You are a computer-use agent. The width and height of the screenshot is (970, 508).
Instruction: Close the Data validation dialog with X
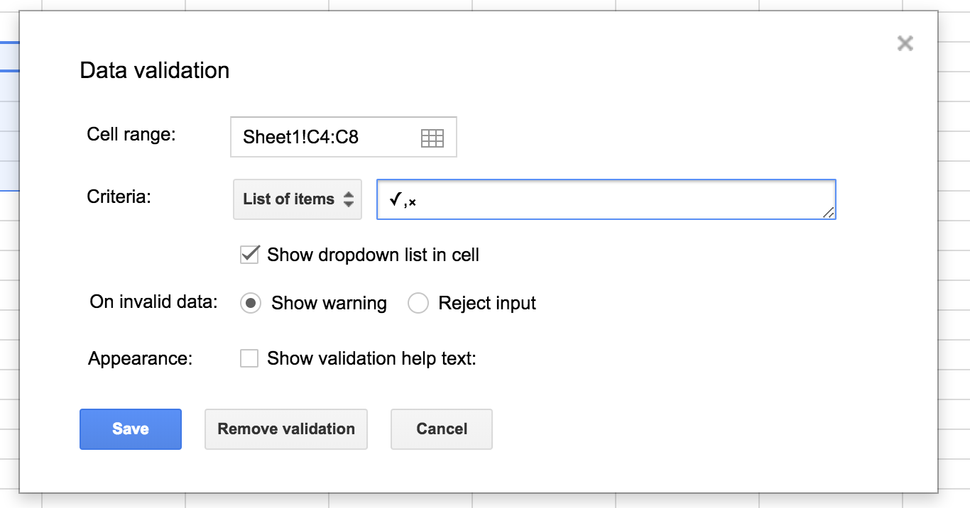(x=905, y=43)
